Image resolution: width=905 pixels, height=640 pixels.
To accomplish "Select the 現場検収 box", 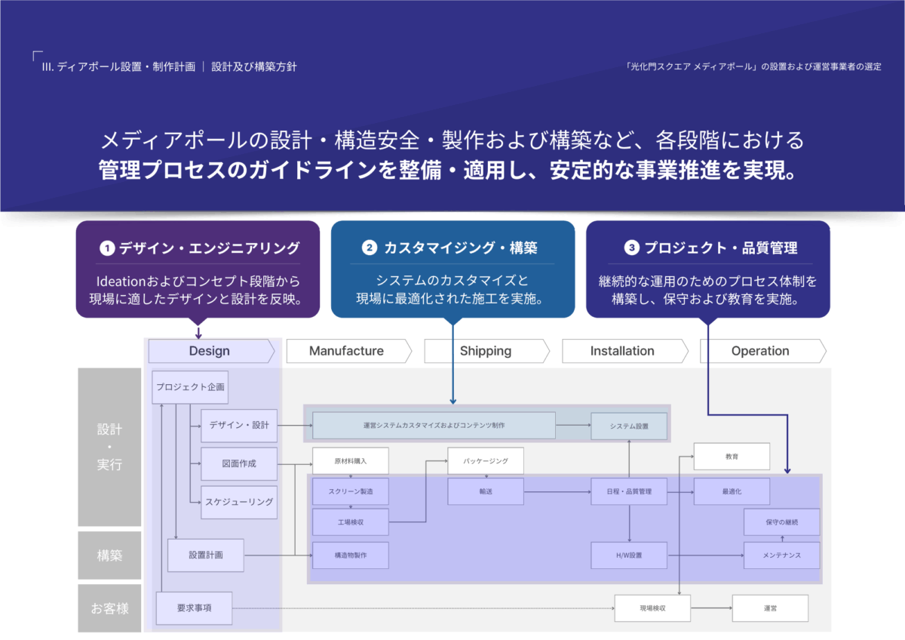I will [652, 608].
